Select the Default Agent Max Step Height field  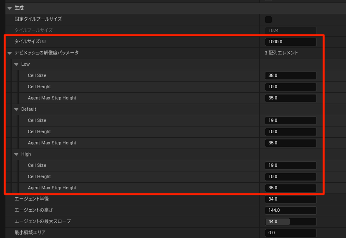click(x=290, y=143)
